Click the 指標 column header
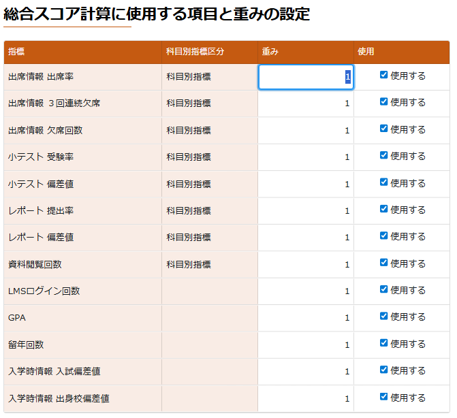457x418 pixels. (x=15, y=52)
